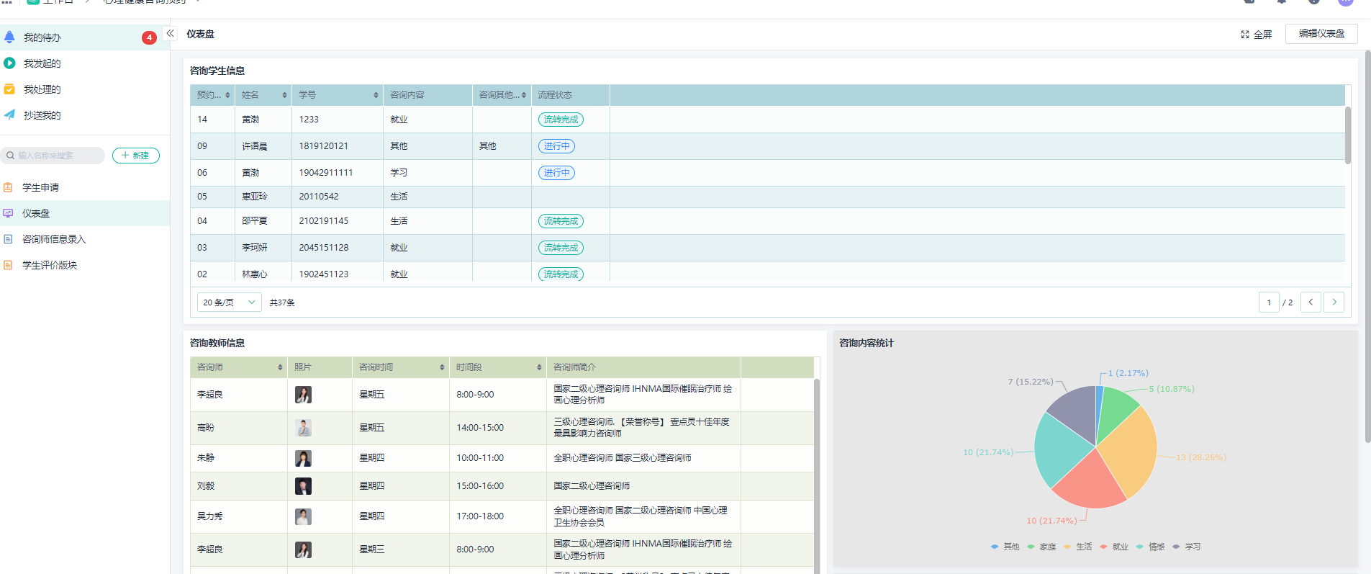The height and width of the screenshot is (574, 1371).
Task: Select 仪表盘 in the sidebar
Action: click(x=36, y=213)
